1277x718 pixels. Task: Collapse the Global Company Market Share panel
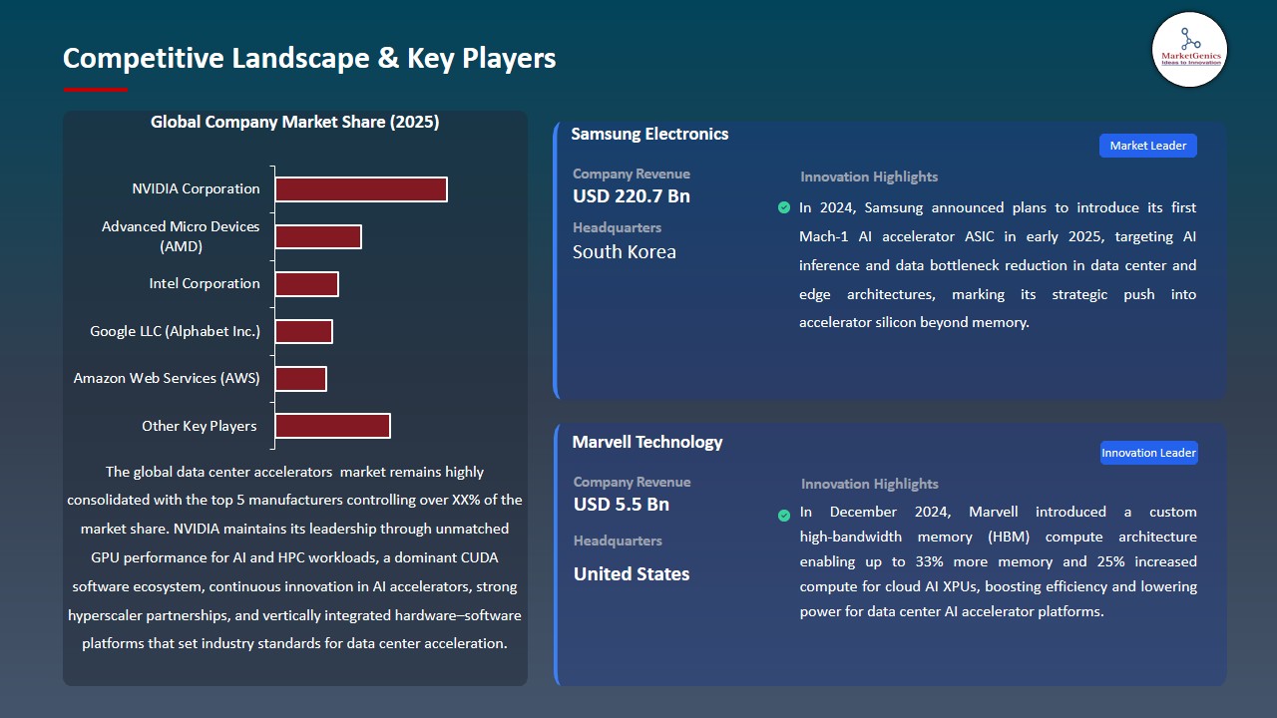(x=295, y=122)
